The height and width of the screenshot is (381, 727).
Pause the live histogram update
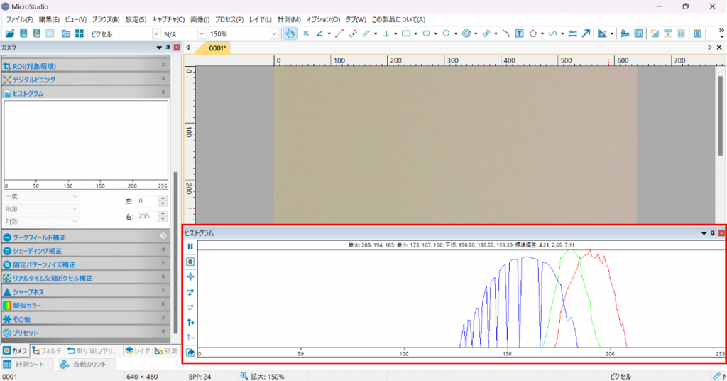190,247
